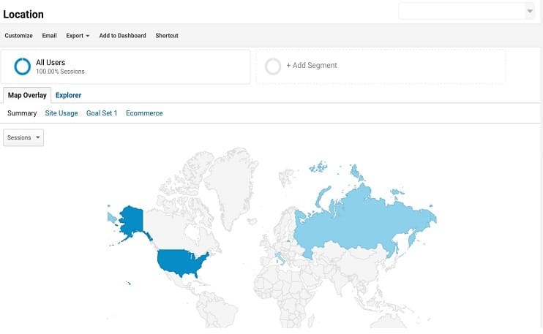Screen dimensions: 543x334
Task: Click the Customize button
Action: point(19,36)
